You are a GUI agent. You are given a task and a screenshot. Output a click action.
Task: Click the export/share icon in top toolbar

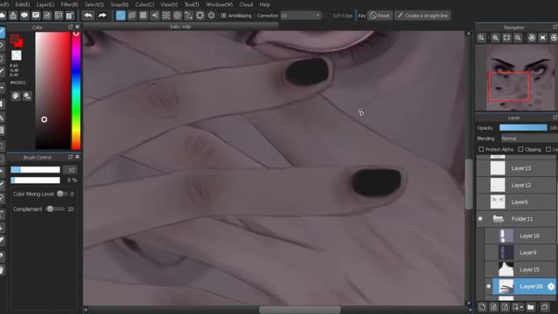click(x=13, y=16)
